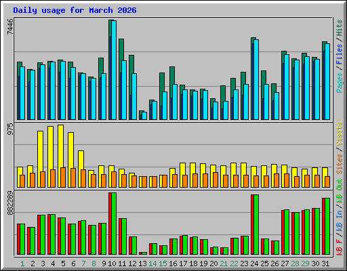The width and height of the screenshot is (347, 271).
Task: Click day 22 on the x-axis
Action: coord(234,264)
